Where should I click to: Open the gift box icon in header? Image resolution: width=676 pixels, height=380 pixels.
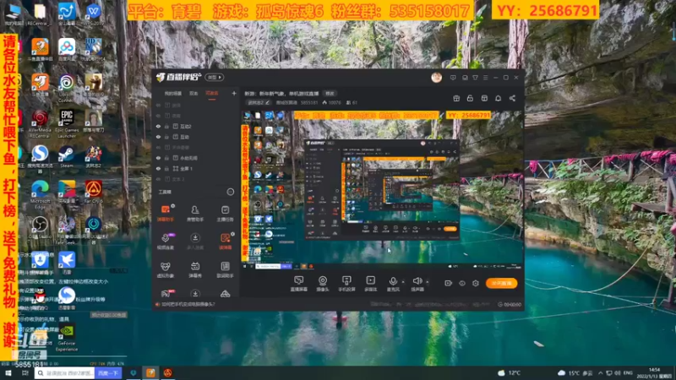456,98
